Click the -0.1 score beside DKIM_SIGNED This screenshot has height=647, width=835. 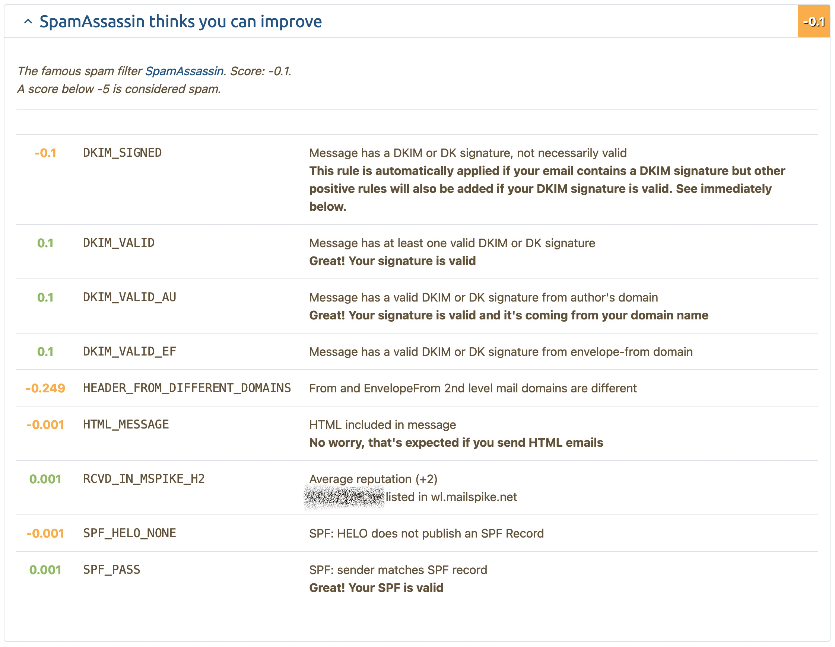coord(45,153)
